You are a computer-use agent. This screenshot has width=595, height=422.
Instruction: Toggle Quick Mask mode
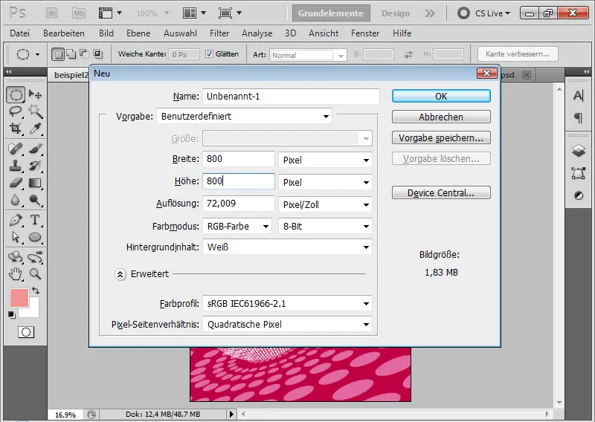(x=26, y=332)
